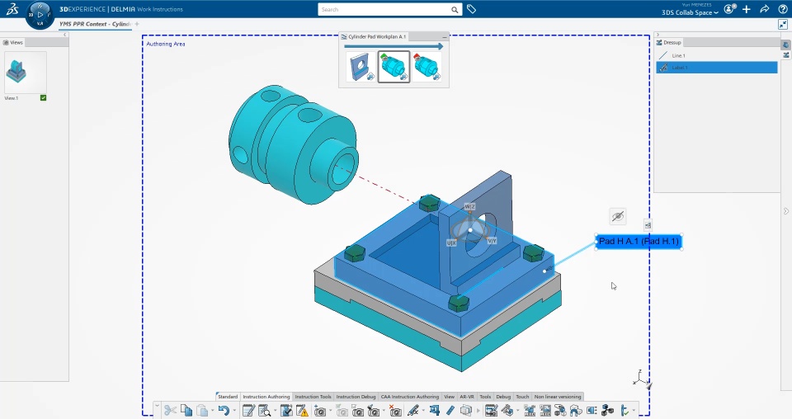Open the 3DS Collab Space dropdown
This screenshot has height=419, width=792.
[x=690, y=12]
